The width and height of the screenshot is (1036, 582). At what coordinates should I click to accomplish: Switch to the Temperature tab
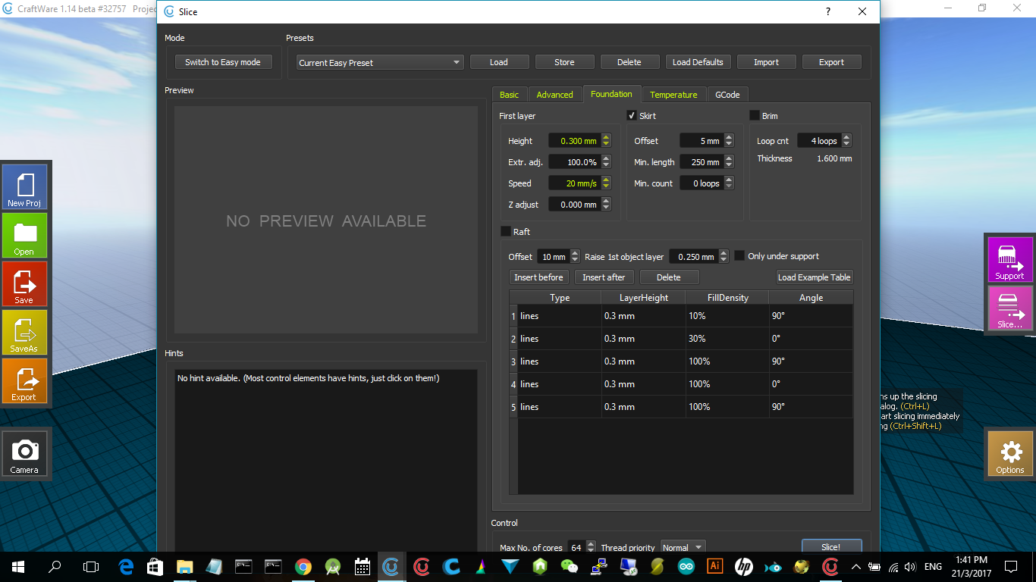pyautogui.click(x=673, y=95)
